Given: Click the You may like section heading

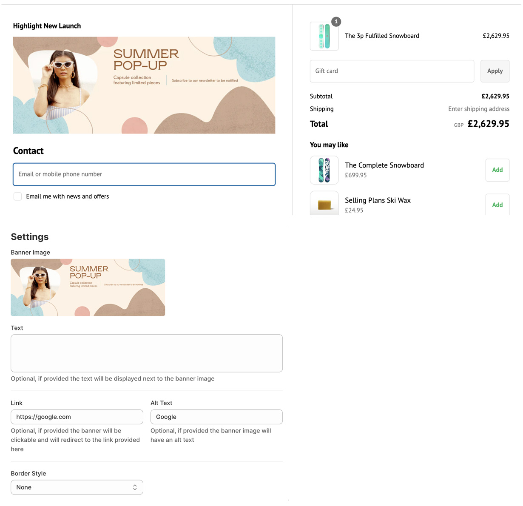Looking at the screenshot, I should point(329,145).
